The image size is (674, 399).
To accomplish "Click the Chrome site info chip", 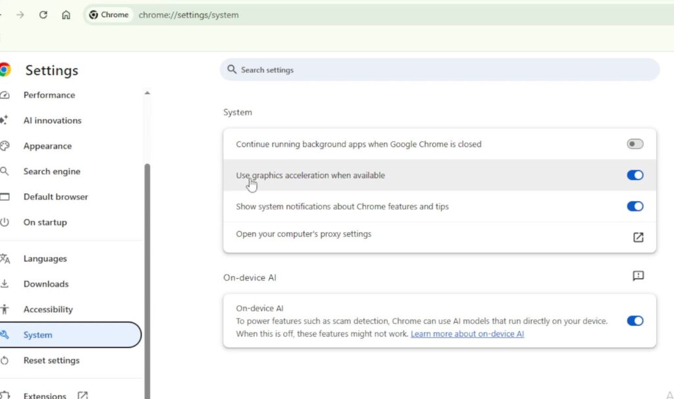I will (109, 15).
